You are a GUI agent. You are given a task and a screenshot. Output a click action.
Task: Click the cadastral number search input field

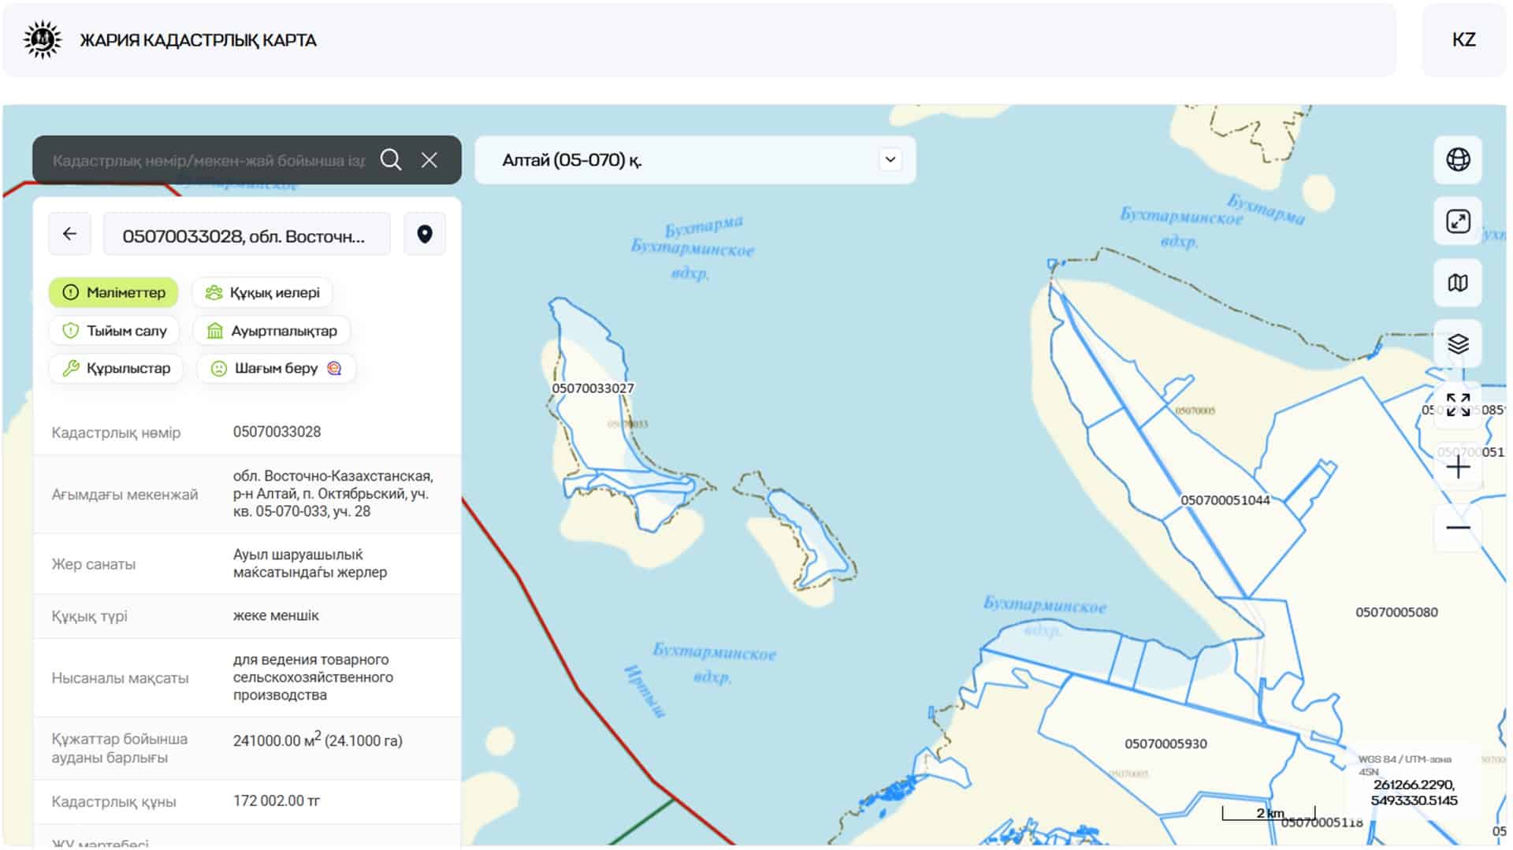click(x=209, y=161)
